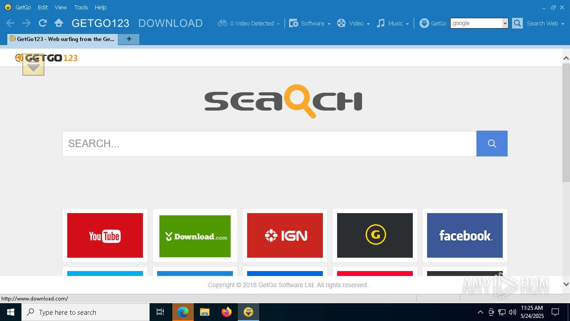
Task: Expand the Software dropdown arrow
Action: 329,24
